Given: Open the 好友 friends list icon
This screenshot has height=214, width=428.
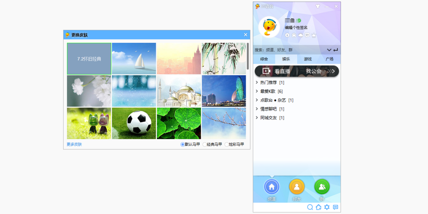Looking at the screenshot, I should click(x=297, y=187).
